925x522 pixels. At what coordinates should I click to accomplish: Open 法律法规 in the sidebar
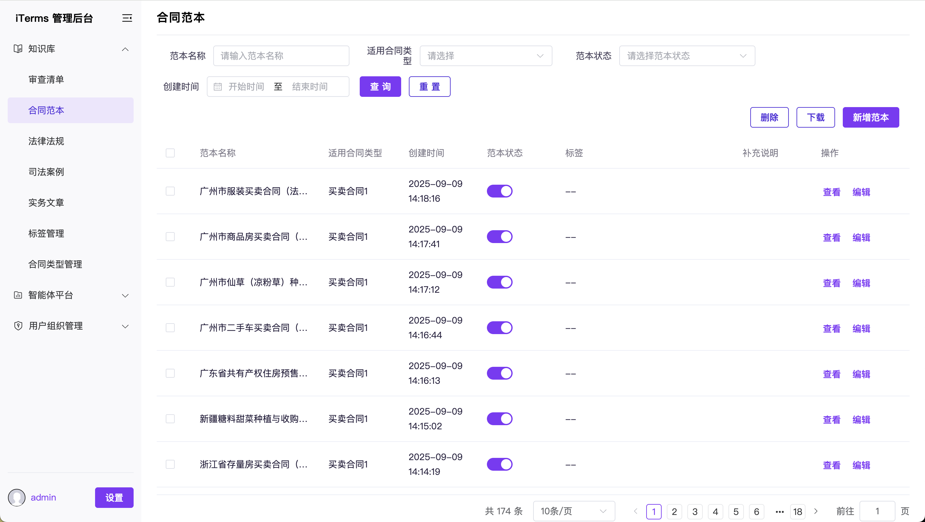46,141
